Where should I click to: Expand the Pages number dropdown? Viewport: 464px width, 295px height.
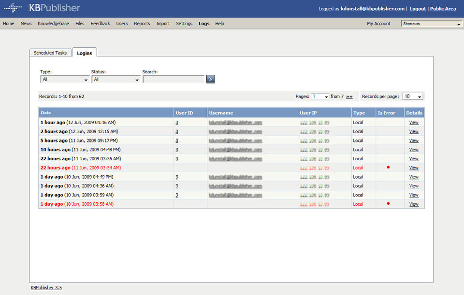click(320, 97)
